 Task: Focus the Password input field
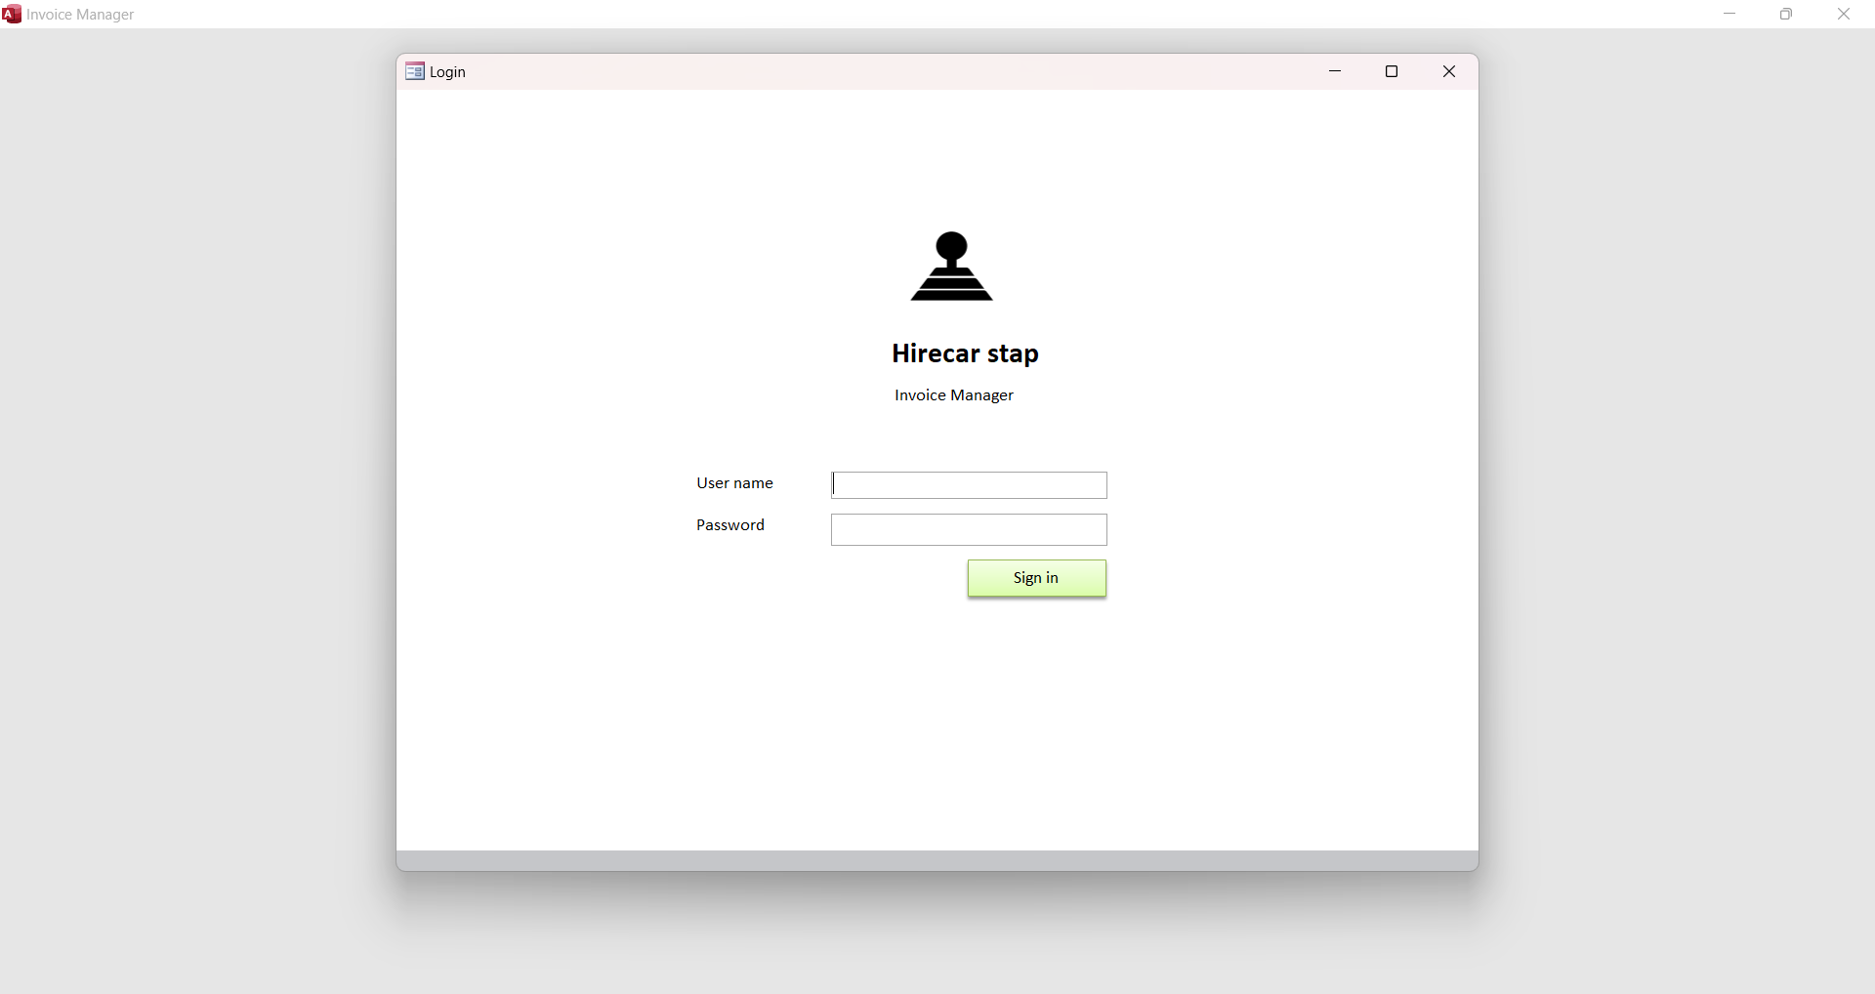click(969, 530)
